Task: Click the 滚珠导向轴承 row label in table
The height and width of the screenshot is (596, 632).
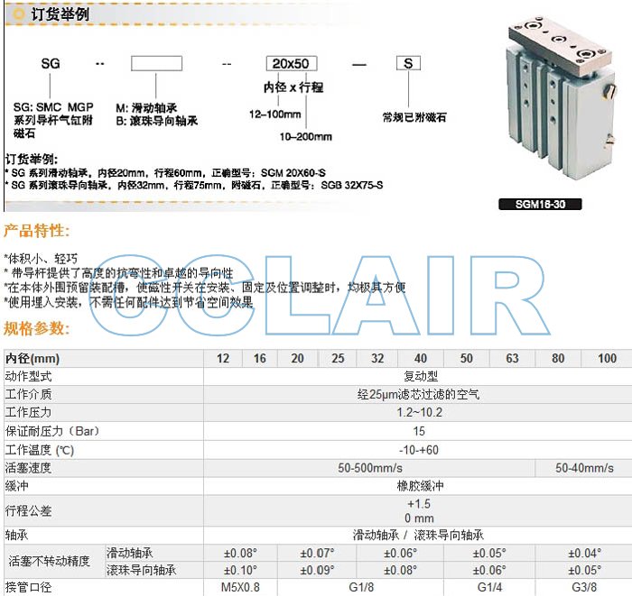Action: pyautogui.click(x=142, y=571)
